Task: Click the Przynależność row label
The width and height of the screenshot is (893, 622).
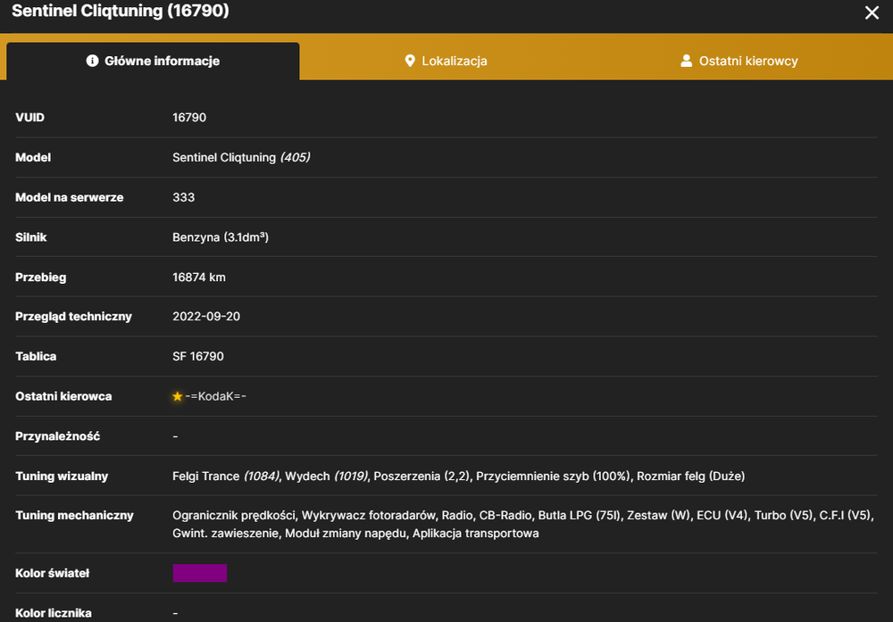Action: (x=57, y=435)
